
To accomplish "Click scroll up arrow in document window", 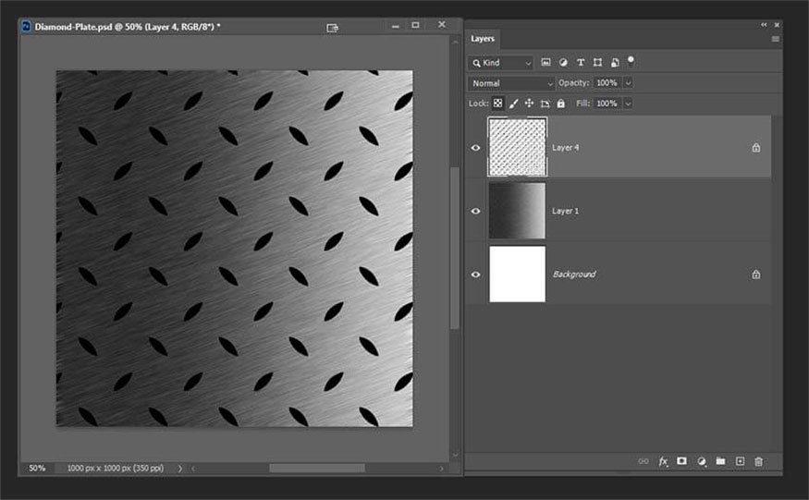I will point(455,43).
